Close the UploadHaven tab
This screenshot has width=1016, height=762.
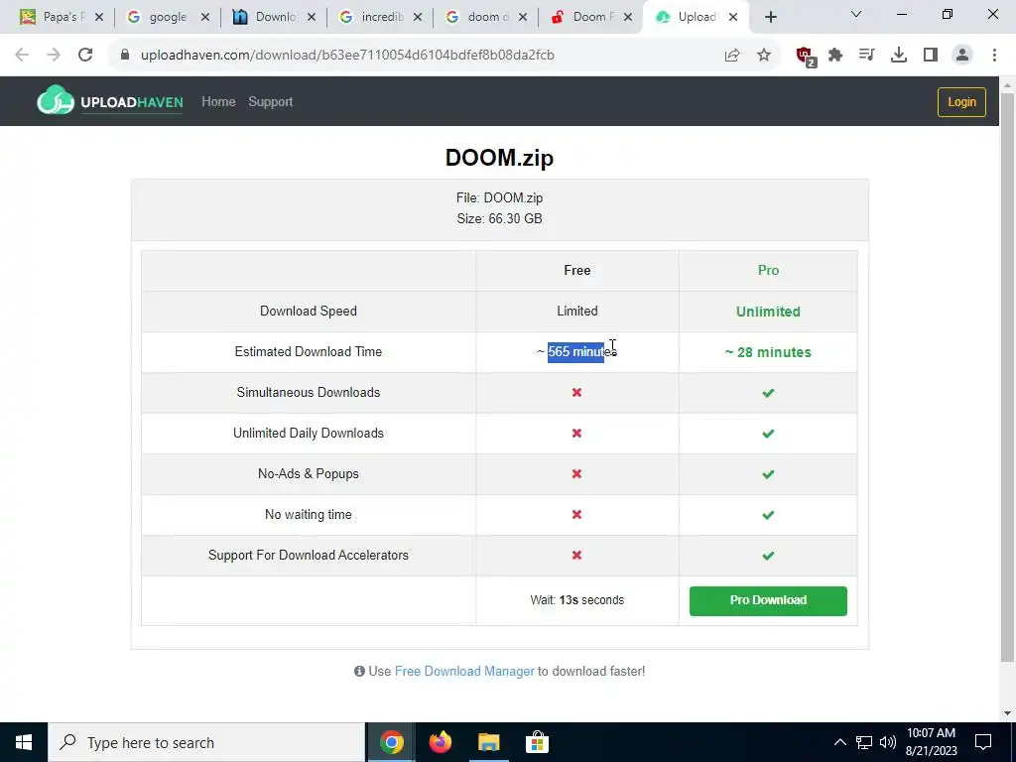pyautogui.click(x=733, y=18)
